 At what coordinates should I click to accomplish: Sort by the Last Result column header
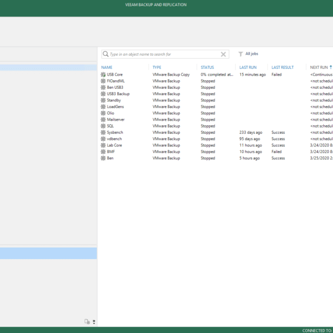(282, 67)
